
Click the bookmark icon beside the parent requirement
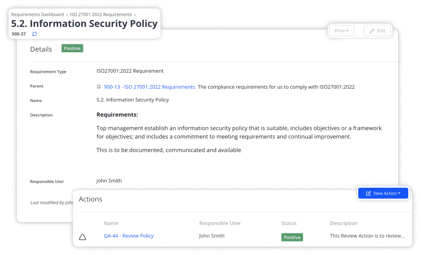[99, 86]
